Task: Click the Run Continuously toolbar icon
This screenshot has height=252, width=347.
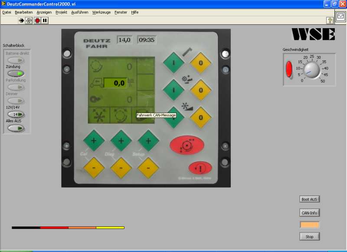Action: coord(29,20)
